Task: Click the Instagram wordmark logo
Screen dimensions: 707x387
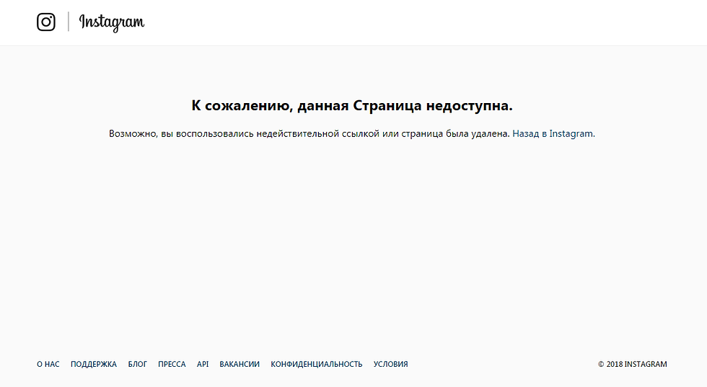Action: [x=112, y=22]
